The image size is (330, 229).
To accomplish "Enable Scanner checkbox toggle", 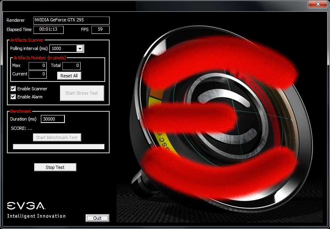I will [x=13, y=88].
